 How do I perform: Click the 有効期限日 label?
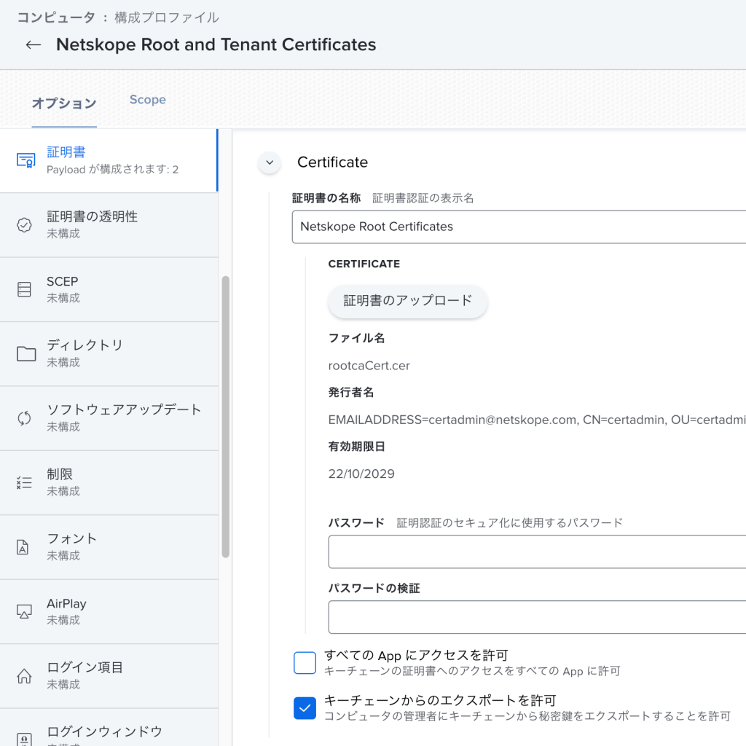click(x=356, y=447)
